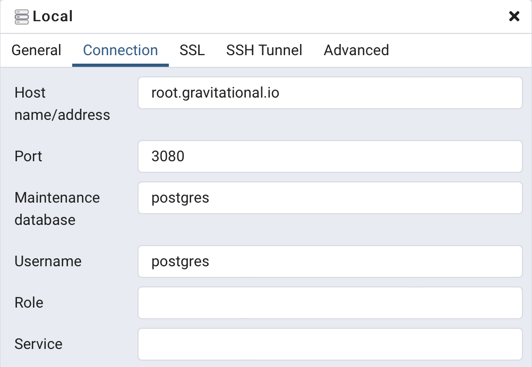Click the Maintenance database input field
Screen dimensions: 532x367
[x=330, y=198]
